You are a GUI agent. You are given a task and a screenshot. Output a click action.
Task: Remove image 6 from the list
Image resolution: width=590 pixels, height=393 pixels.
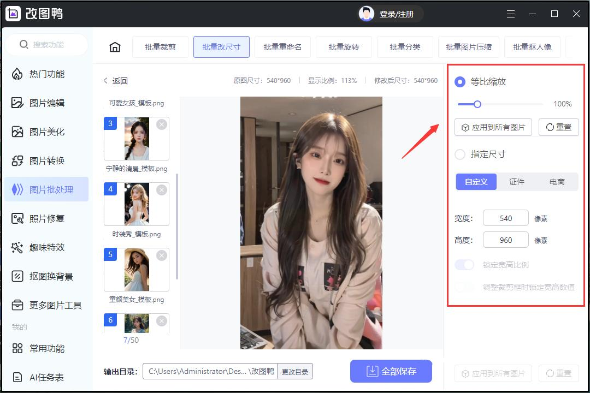(161, 321)
